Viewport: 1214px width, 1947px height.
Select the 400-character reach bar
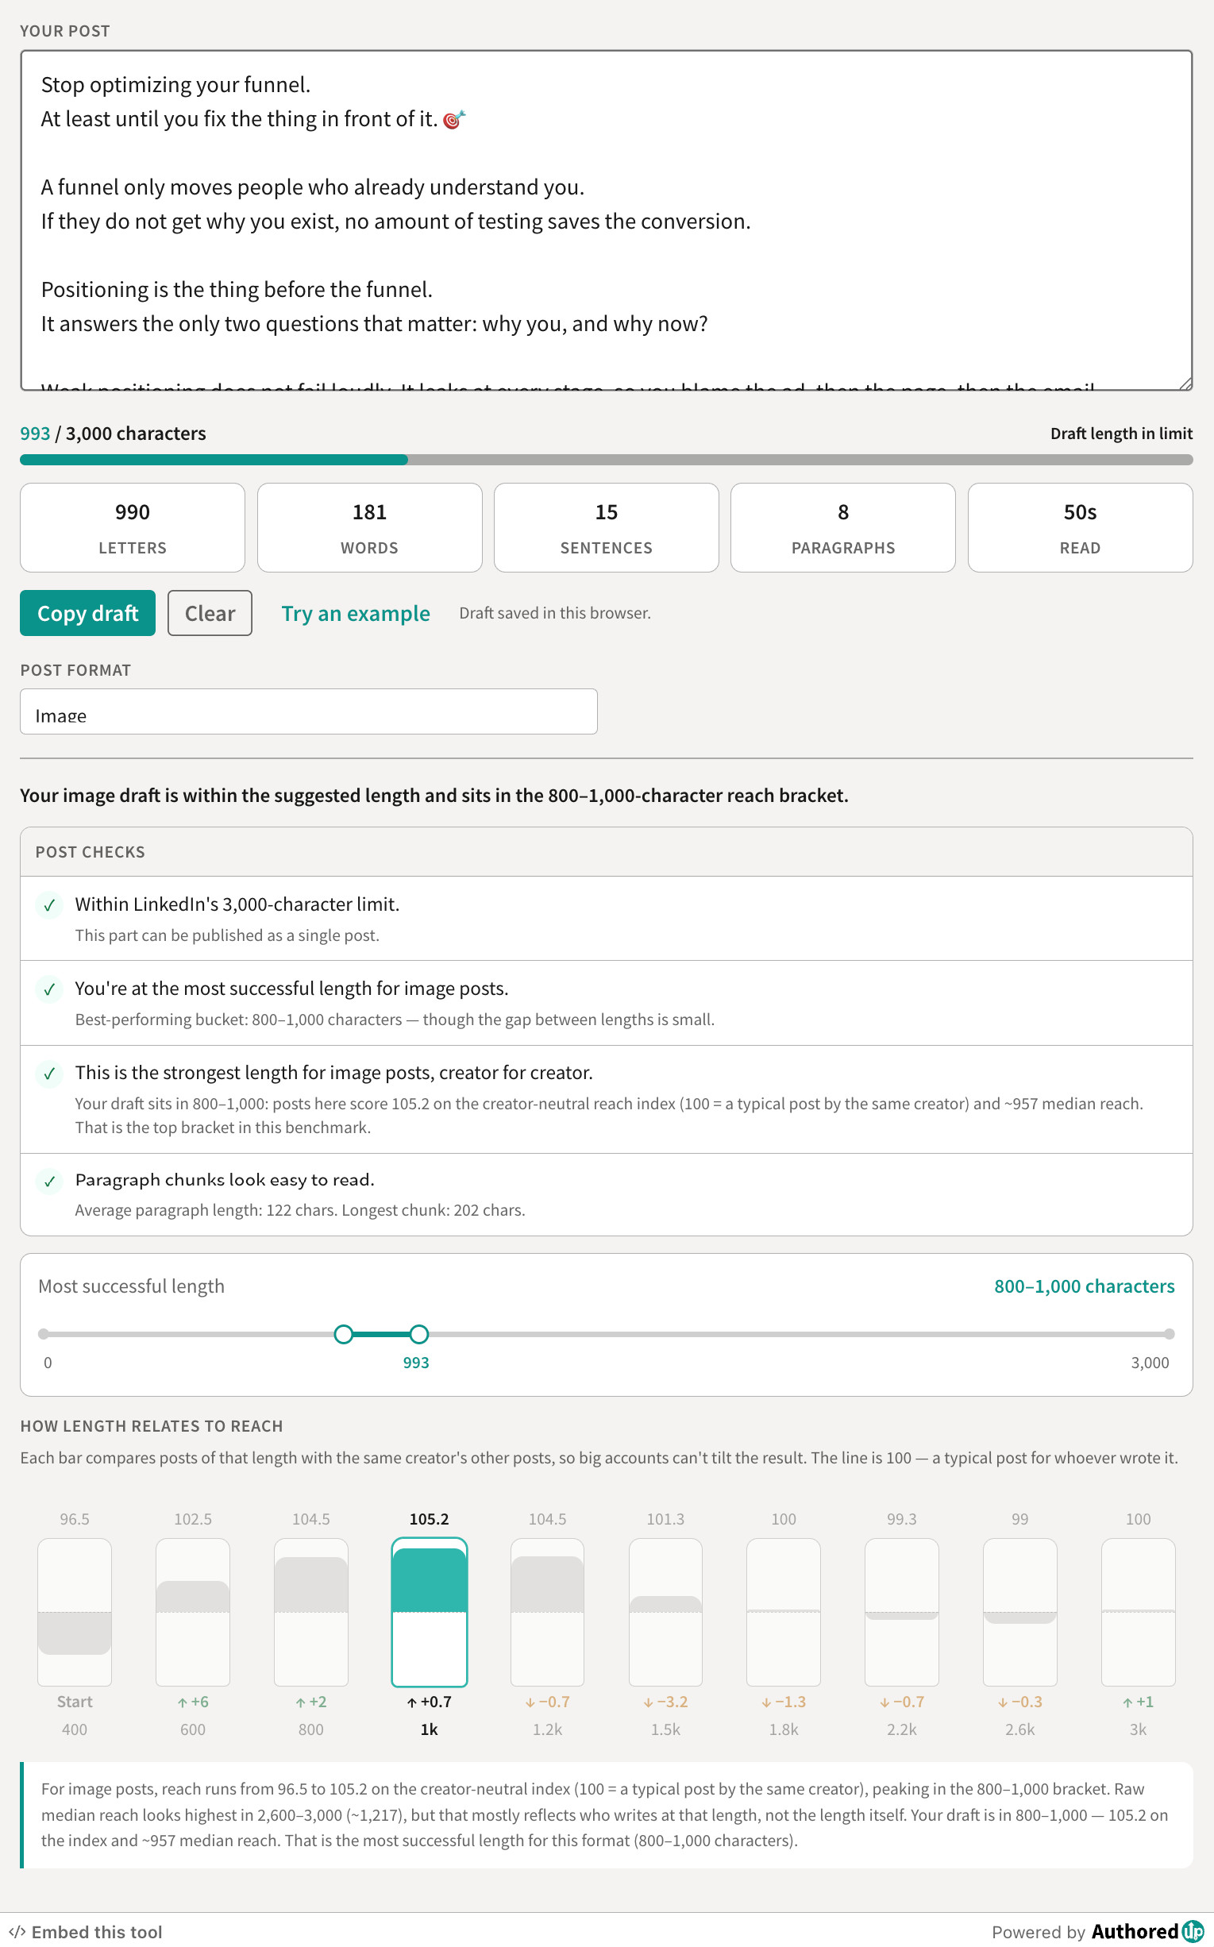click(x=75, y=1612)
